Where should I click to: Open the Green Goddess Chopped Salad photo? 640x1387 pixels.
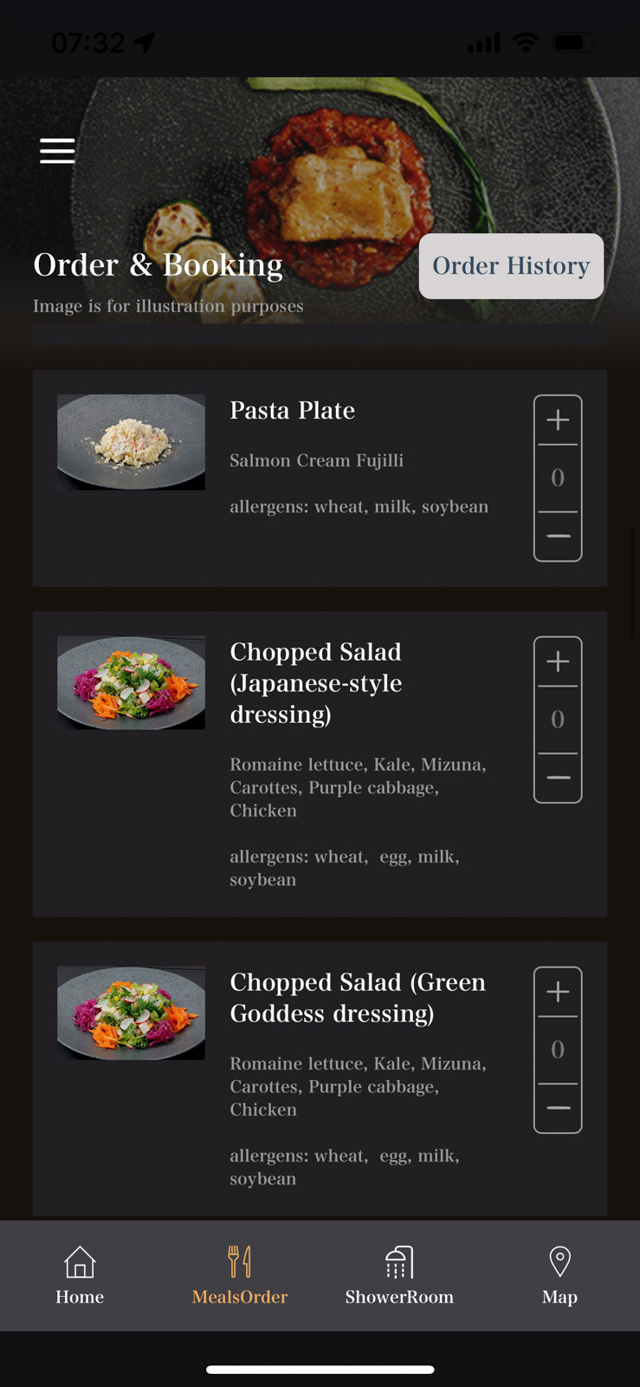pyautogui.click(x=131, y=1013)
